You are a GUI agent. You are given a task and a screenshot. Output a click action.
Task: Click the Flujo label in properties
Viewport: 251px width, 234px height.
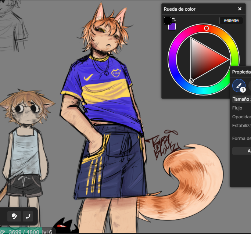(x=237, y=108)
